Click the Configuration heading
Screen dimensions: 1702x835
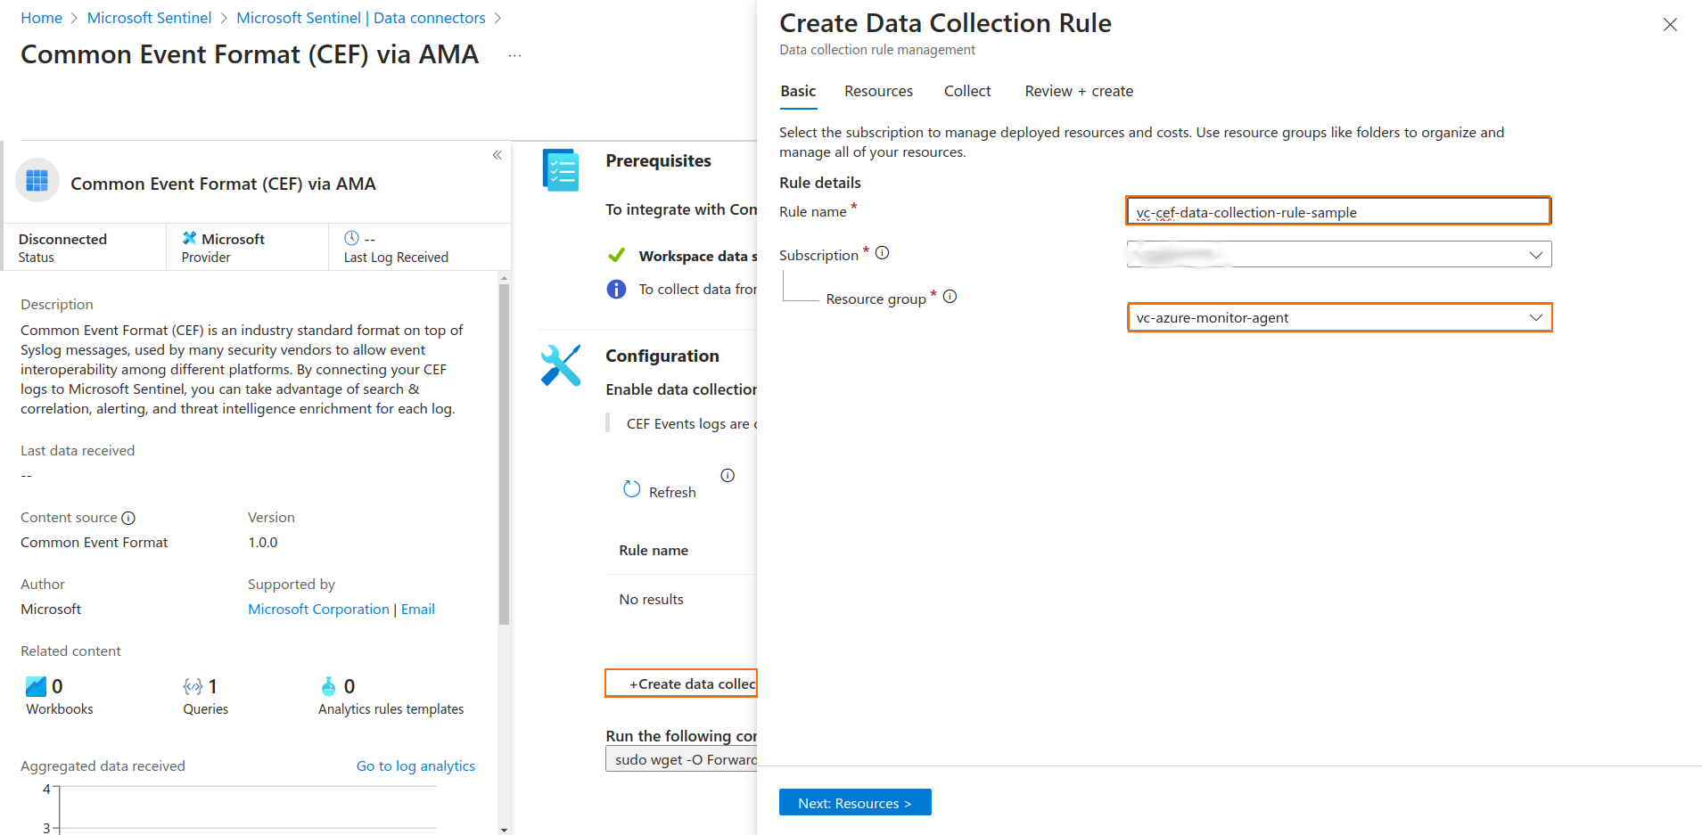coord(662,356)
